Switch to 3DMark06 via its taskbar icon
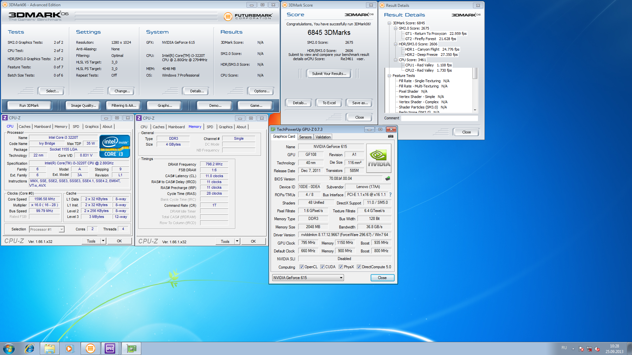The height and width of the screenshot is (355, 632). click(90, 348)
